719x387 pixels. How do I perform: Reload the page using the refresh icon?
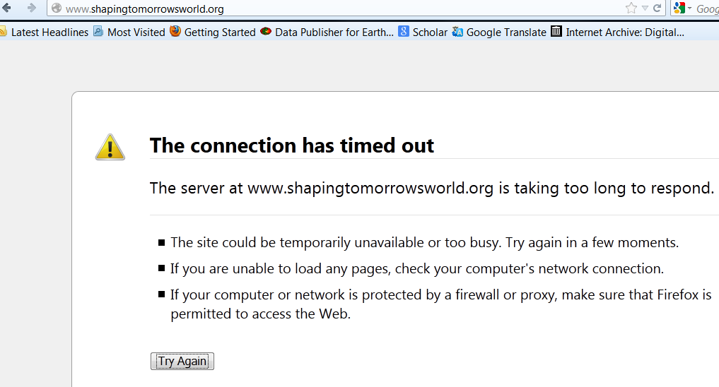657,8
